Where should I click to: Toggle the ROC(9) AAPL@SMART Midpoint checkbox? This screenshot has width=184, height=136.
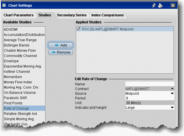(79, 29)
